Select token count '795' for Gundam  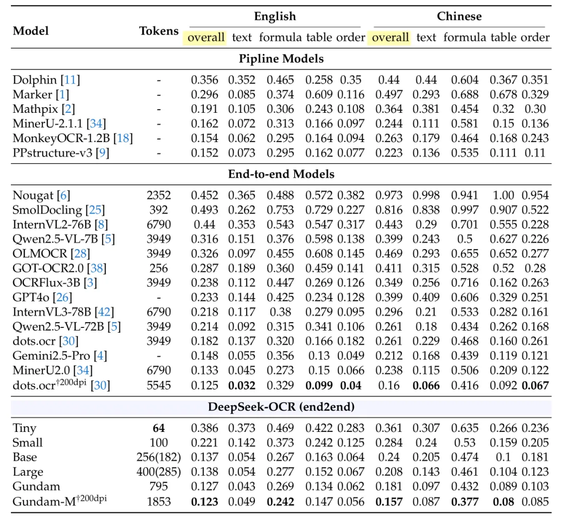[158, 486]
